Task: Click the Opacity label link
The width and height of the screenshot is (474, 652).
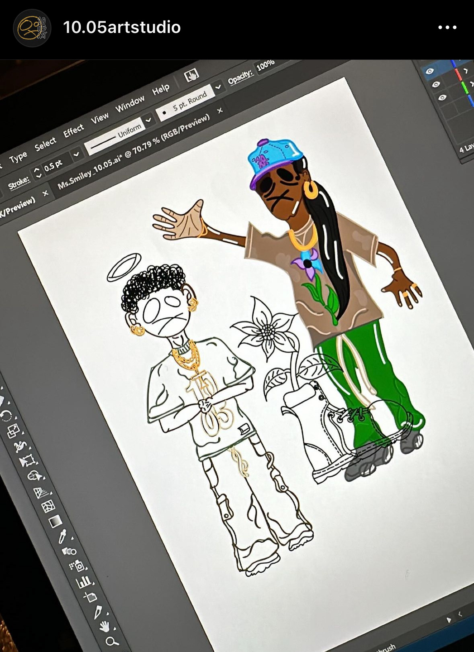Action: (x=240, y=77)
